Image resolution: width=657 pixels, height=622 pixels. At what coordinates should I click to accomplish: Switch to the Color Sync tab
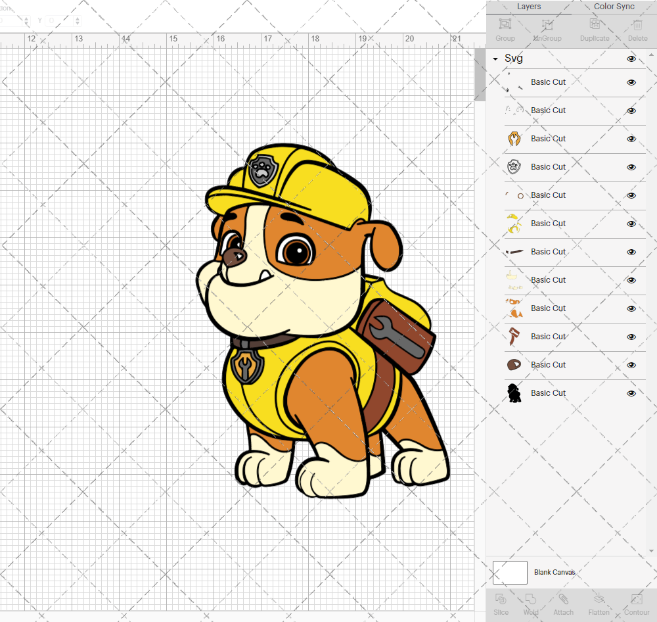(x=614, y=7)
